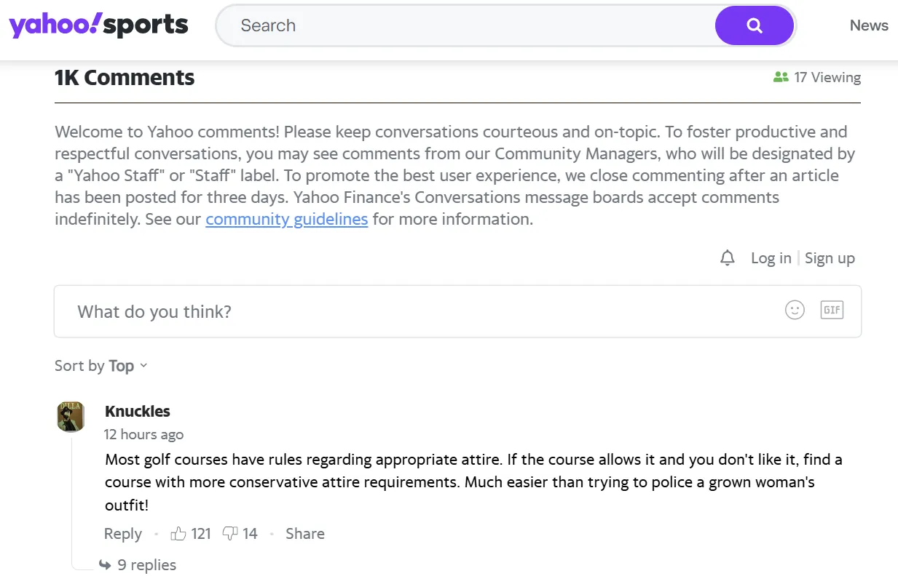
Task: Reply to Knuckles' comment
Action: coord(122,534)
